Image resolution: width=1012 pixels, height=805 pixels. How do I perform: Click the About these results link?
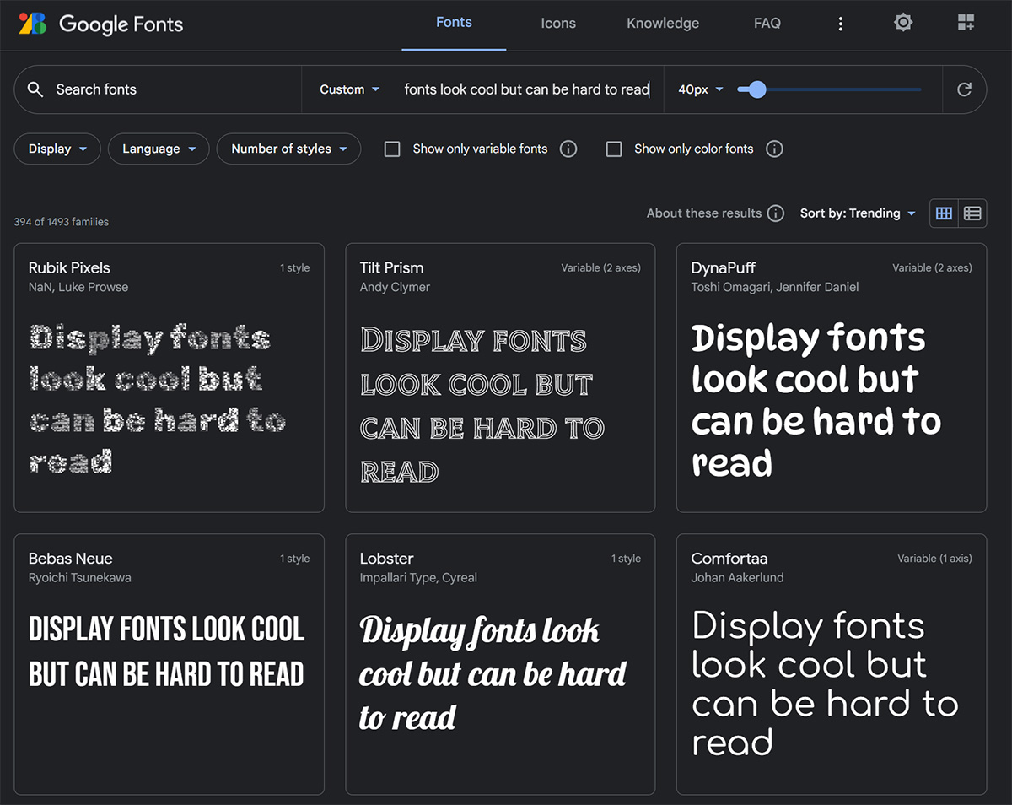point(704,213)
